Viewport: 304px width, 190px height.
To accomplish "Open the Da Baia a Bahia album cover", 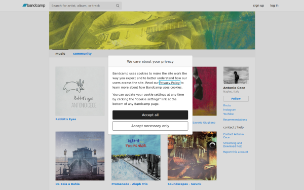I will [x=80, y=156].
